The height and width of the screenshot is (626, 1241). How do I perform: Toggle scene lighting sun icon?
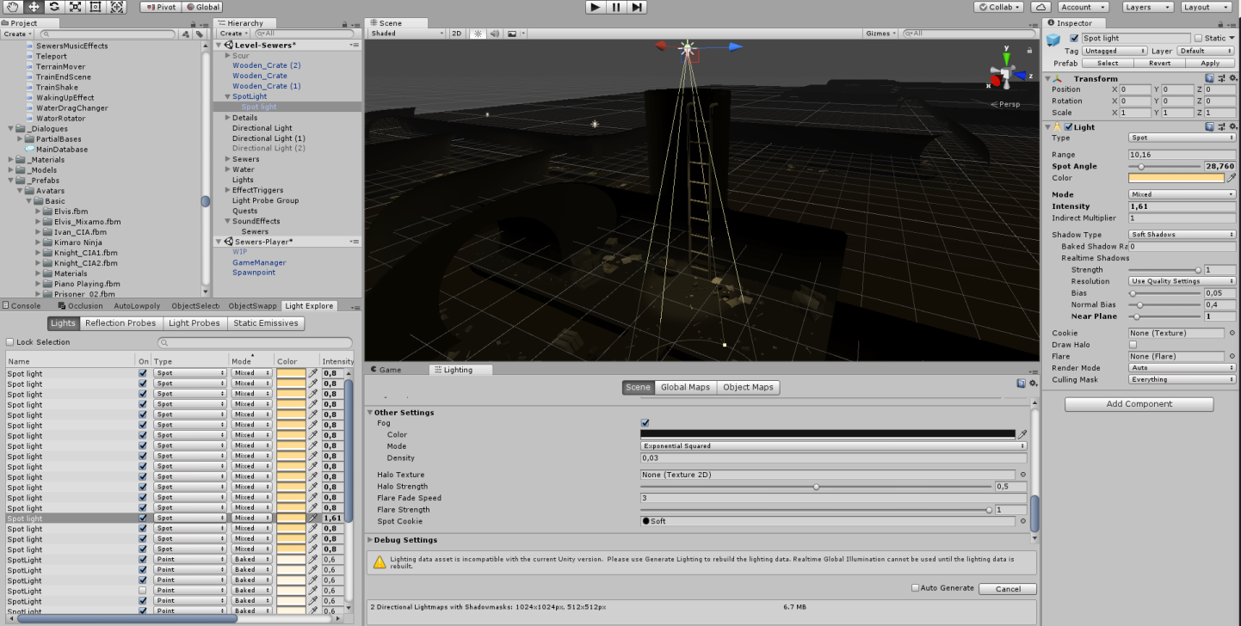tap(478, 34)
